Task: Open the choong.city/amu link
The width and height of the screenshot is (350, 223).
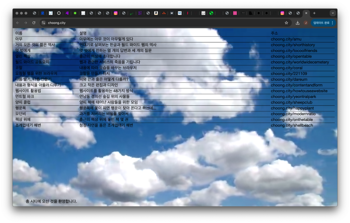Action: pyautogui.click(x=286, y=39)
